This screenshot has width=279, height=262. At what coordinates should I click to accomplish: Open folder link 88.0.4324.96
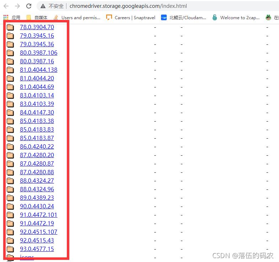pos(37,189)
